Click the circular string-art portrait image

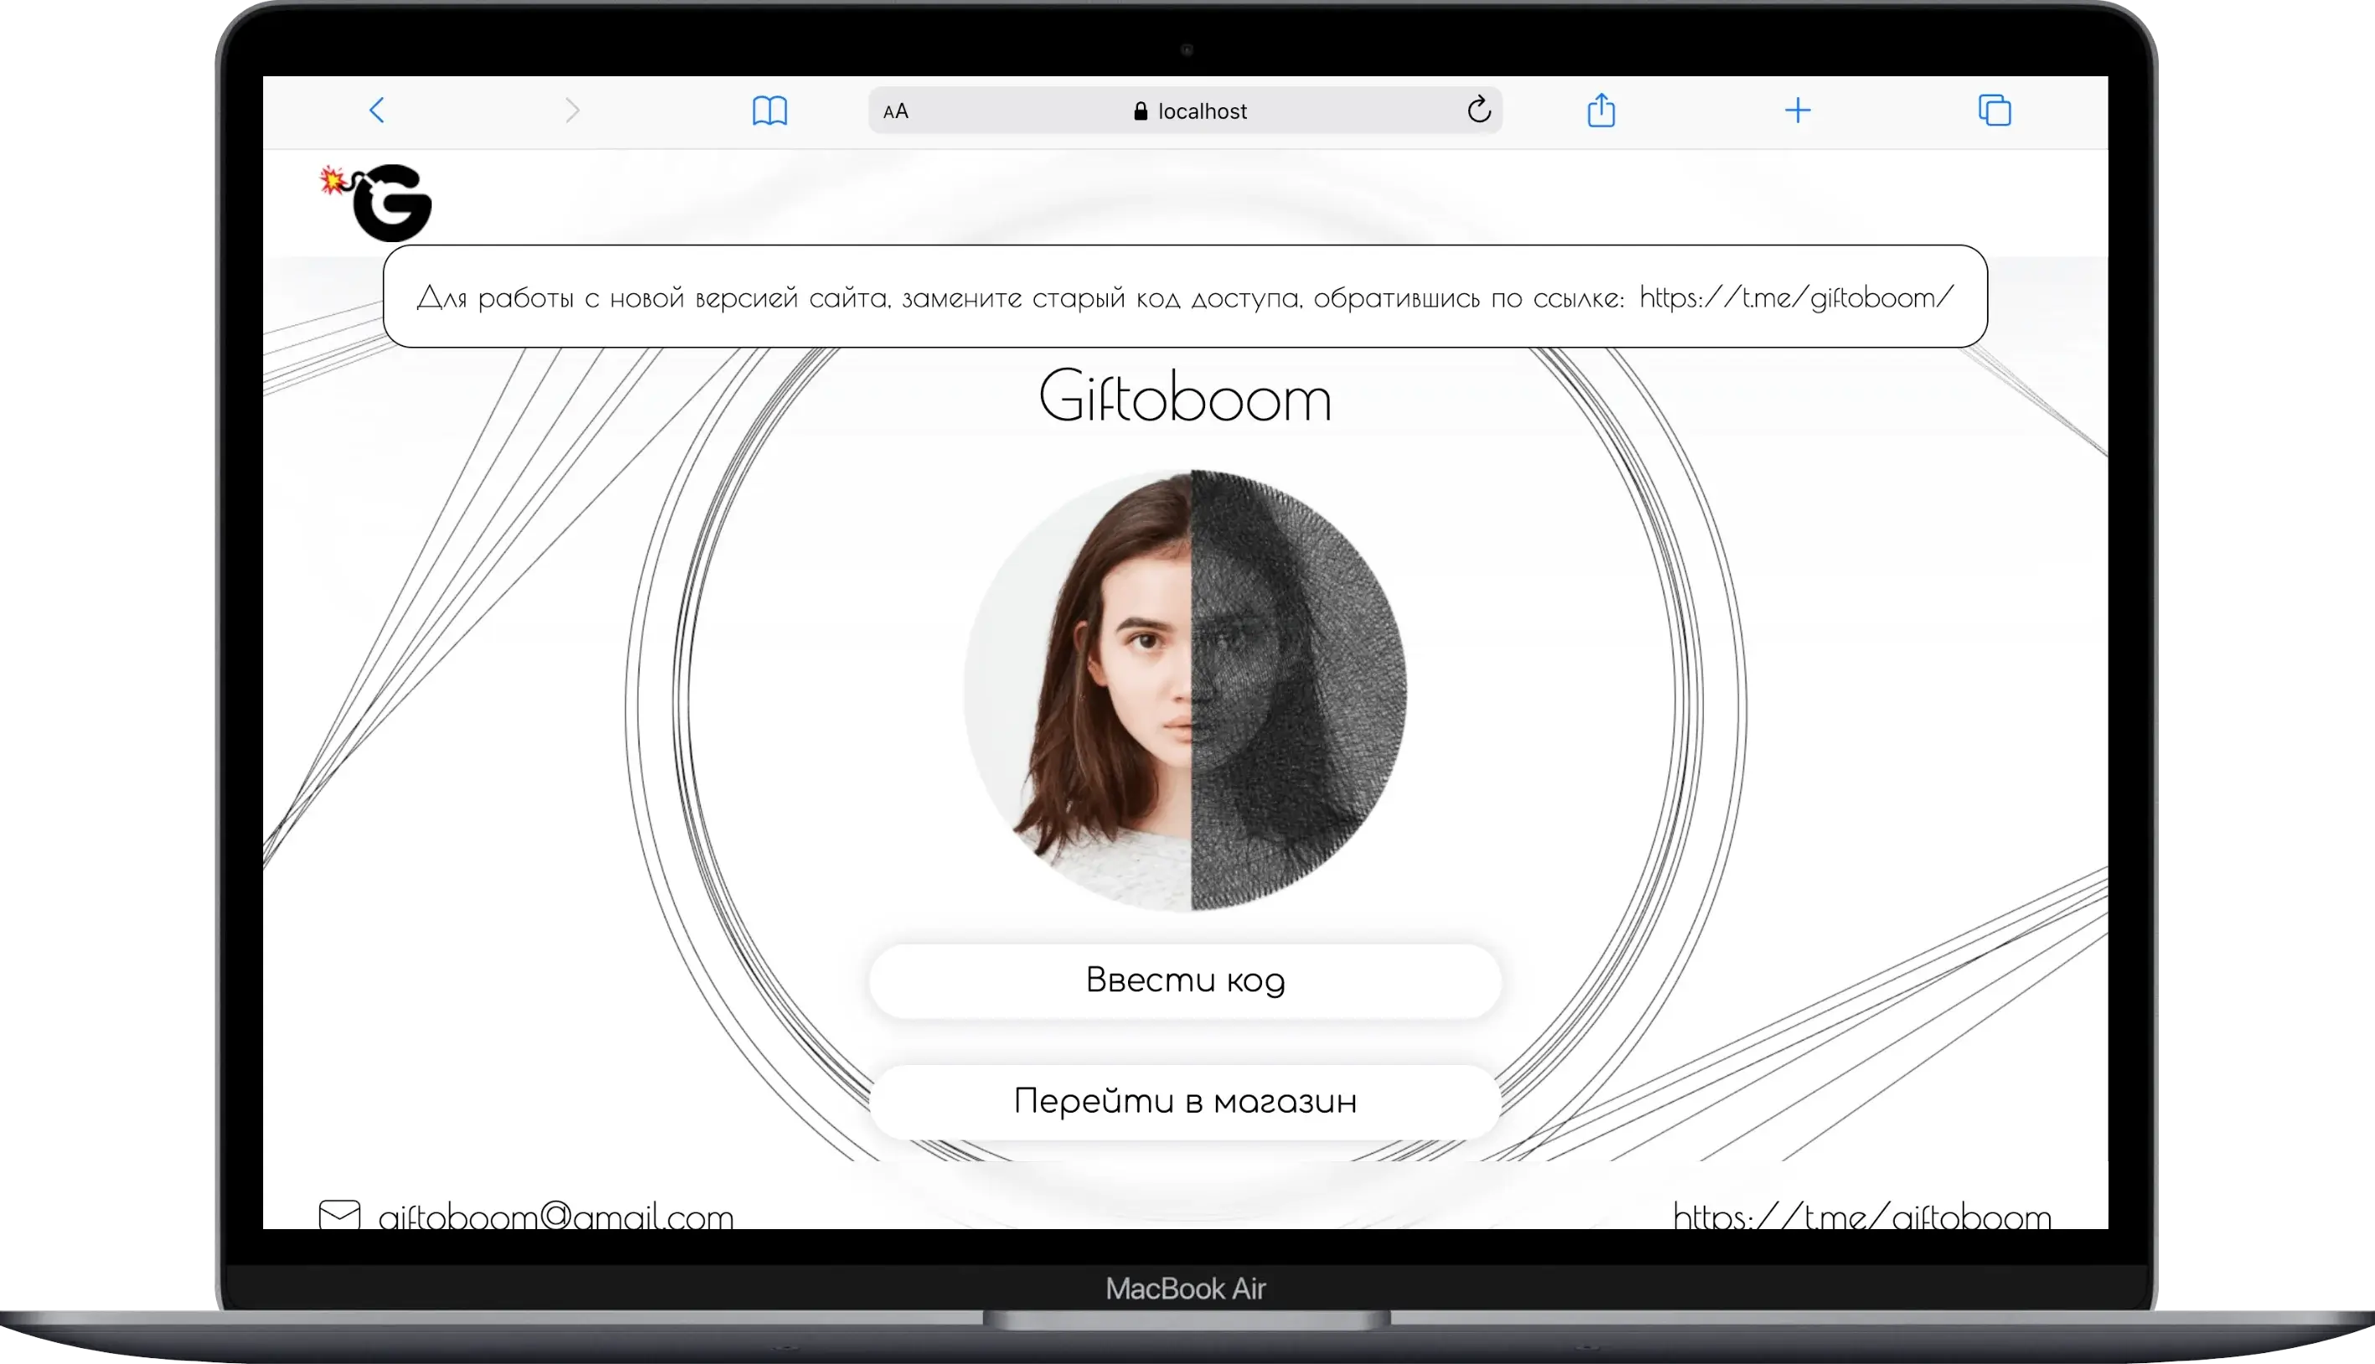click(x=1185, y=690)
